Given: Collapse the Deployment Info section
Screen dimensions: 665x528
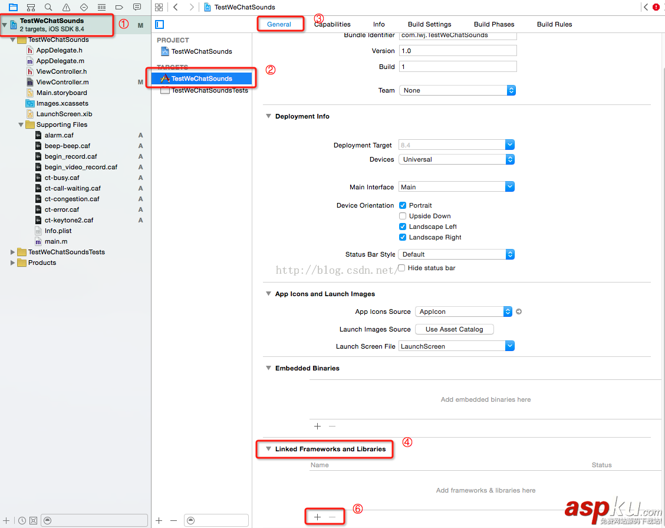Looking at the screenshot, I should tap(268, 116).
